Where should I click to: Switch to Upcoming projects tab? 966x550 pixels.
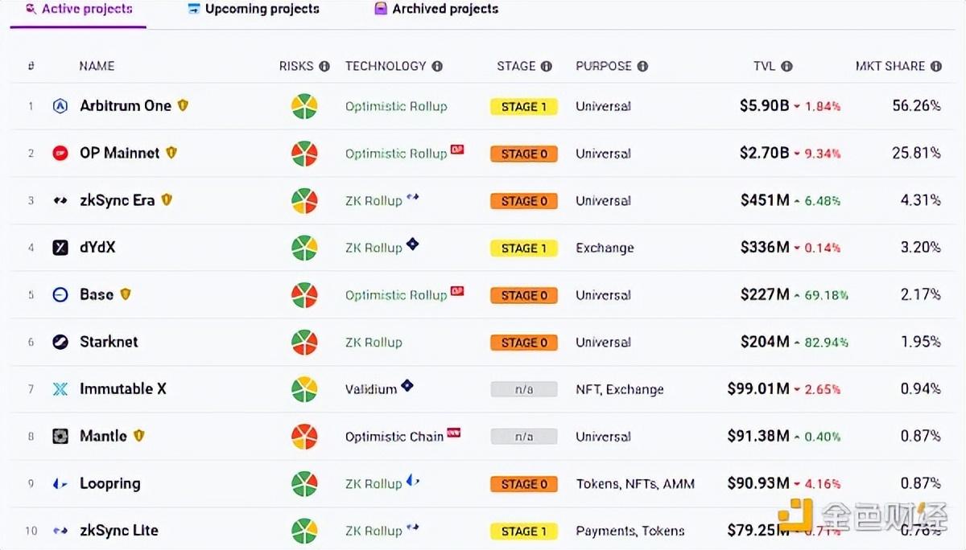point(254,10)
